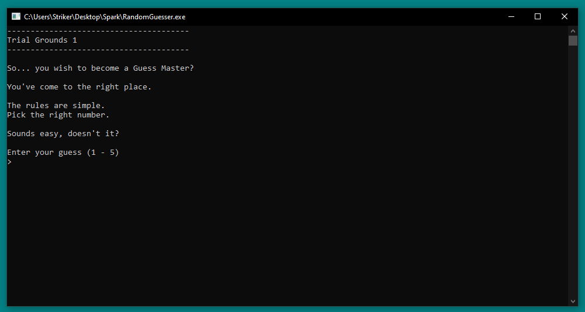Screen dimensions: 585x312
Task: Click the dashed separator above 'Trial Grounds 1'
Action: click(x=98, y=31)
